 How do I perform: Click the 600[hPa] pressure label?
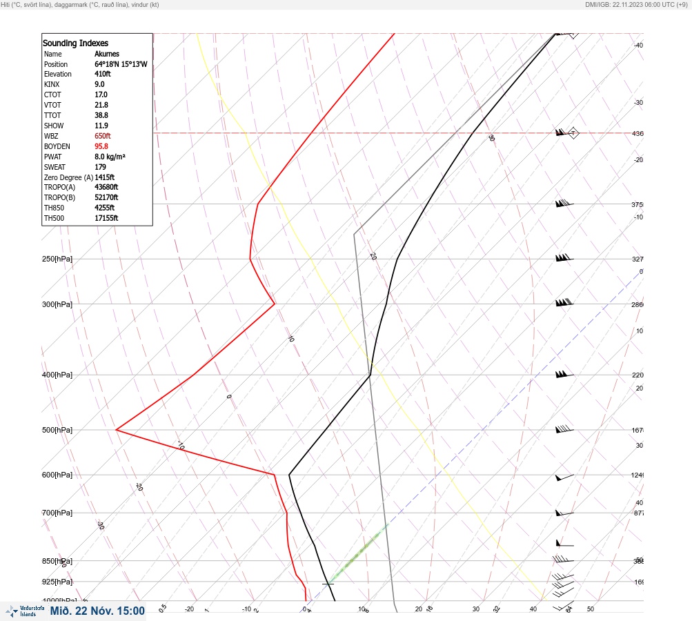pos(57,475)
